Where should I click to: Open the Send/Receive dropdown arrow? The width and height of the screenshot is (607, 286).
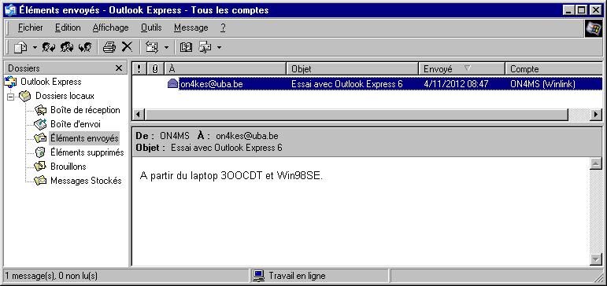click(166, 48)
